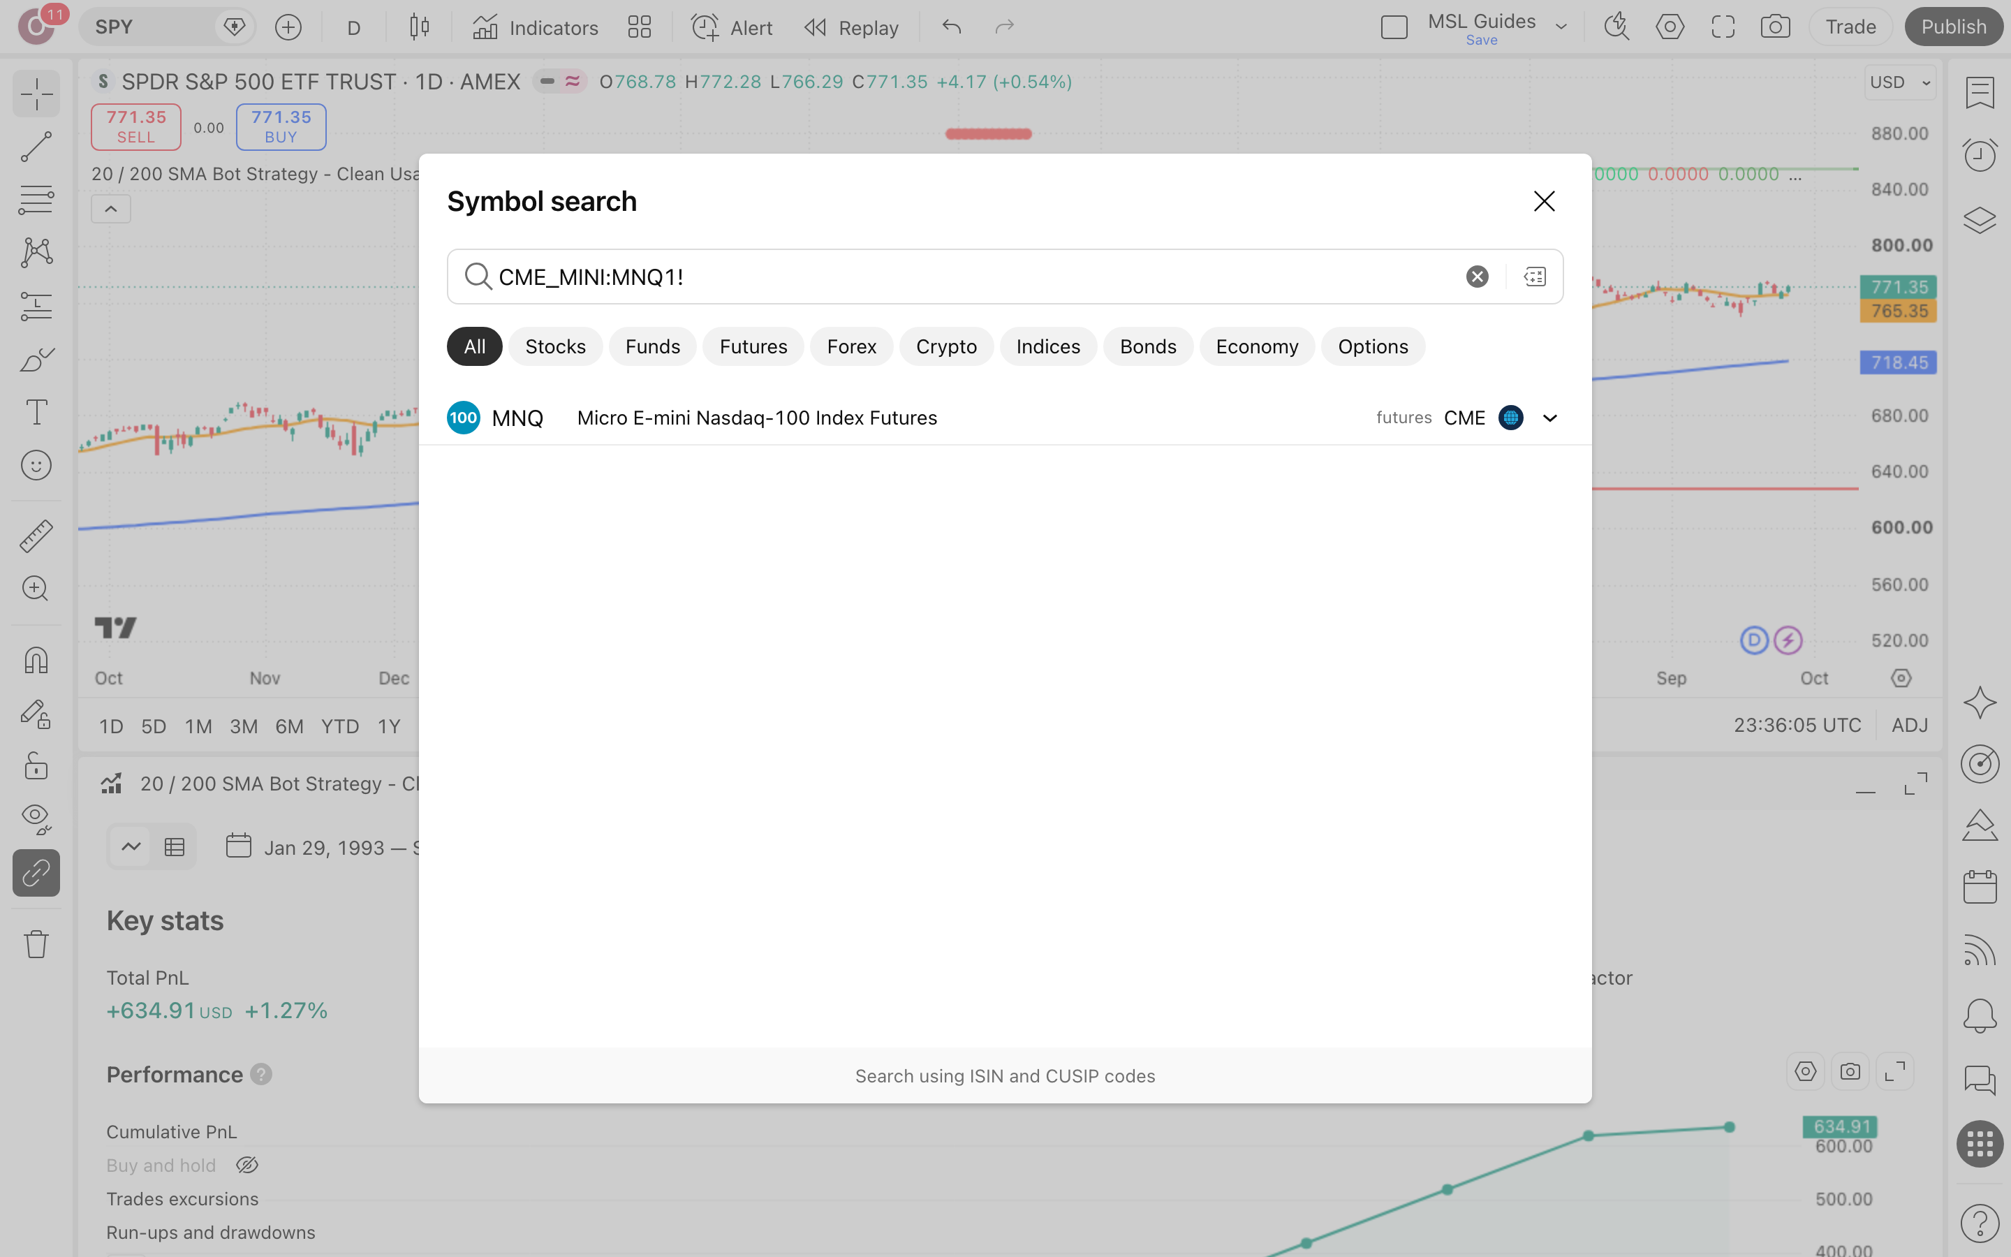Open the alerts clock panel
Viewport: 2011px width, 1257px height.
pos(1980,156)
